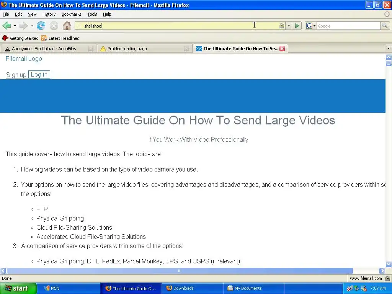Click into the Google search box
This screenshot has width=392, height=294.
coord(348,26)
